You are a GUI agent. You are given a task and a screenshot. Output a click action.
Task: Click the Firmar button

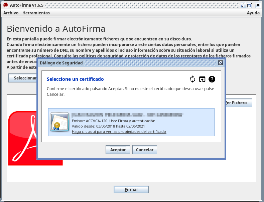[x=131, y=190]
